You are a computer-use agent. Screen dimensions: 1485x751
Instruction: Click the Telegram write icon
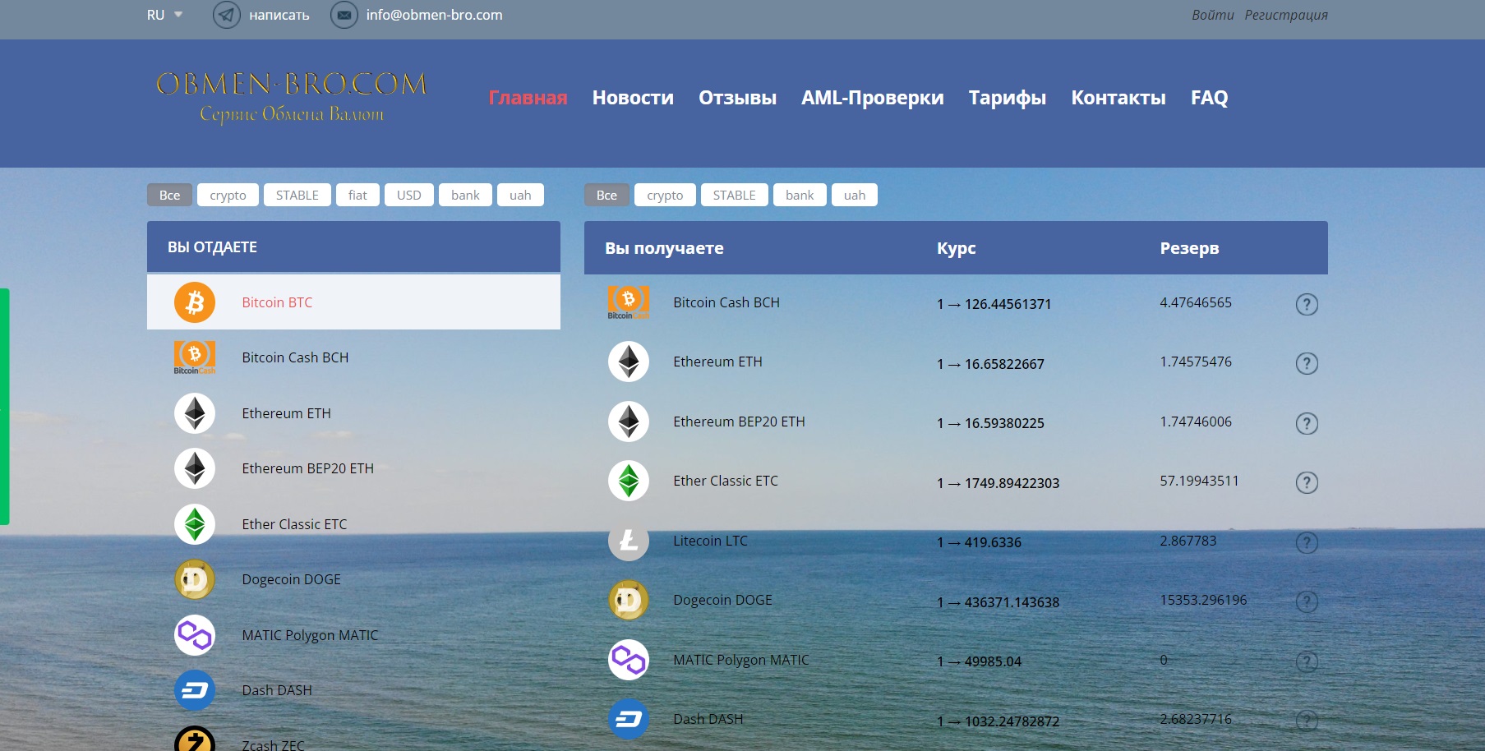click(227, 15)
